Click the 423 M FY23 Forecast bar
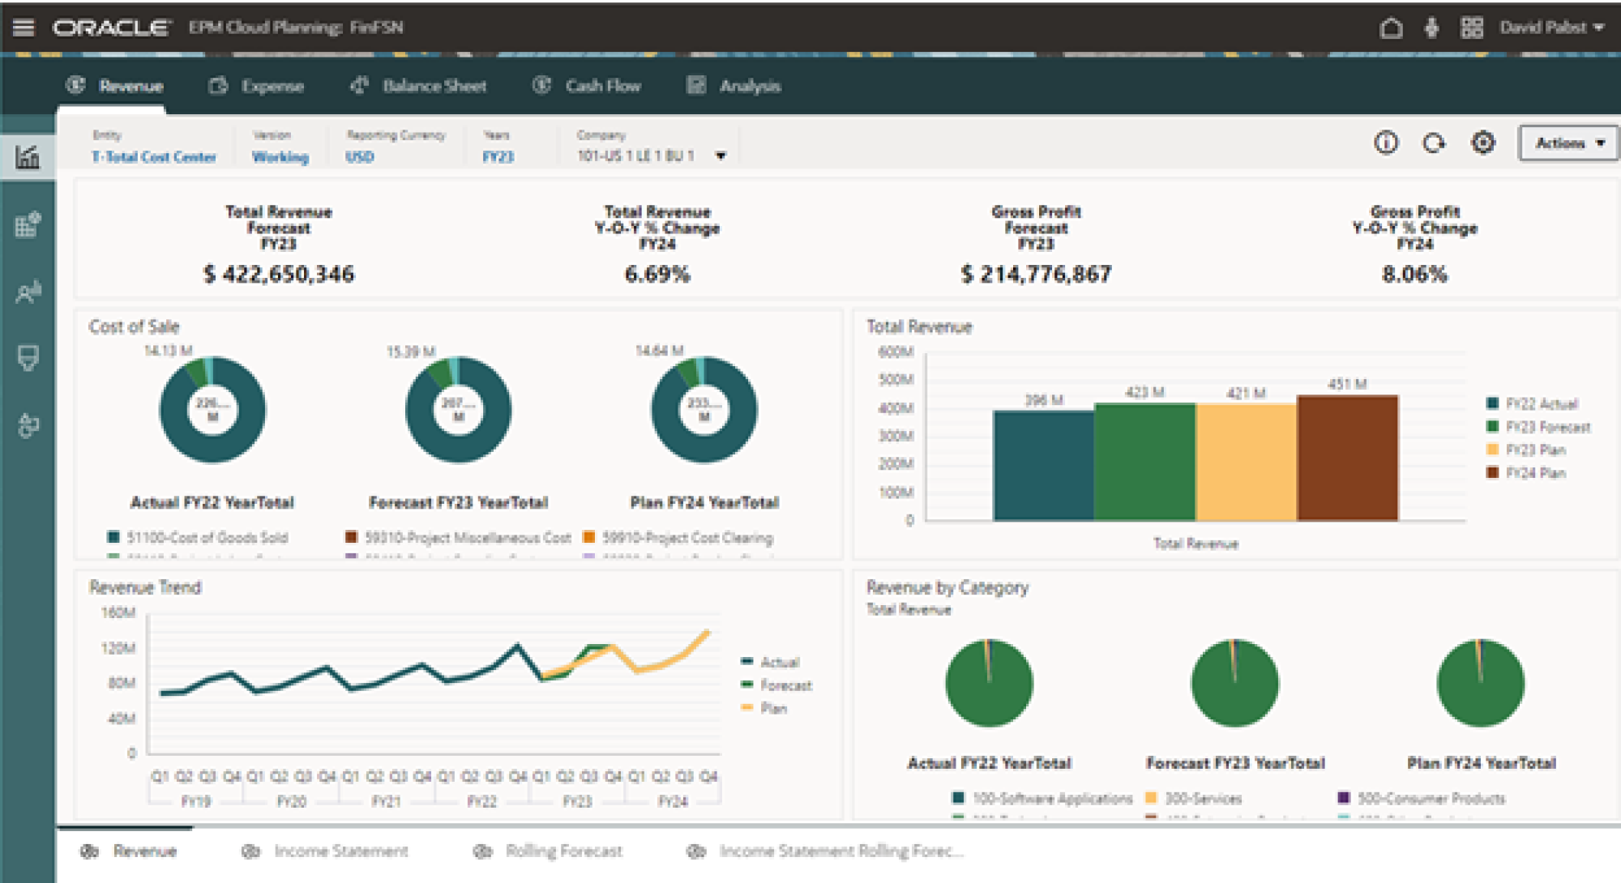This screenshot has width=1621, height=883. (1145, 462)
